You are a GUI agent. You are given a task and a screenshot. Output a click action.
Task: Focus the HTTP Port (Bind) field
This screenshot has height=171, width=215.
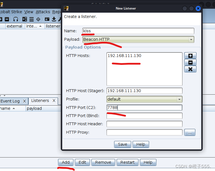click(144, 116)
